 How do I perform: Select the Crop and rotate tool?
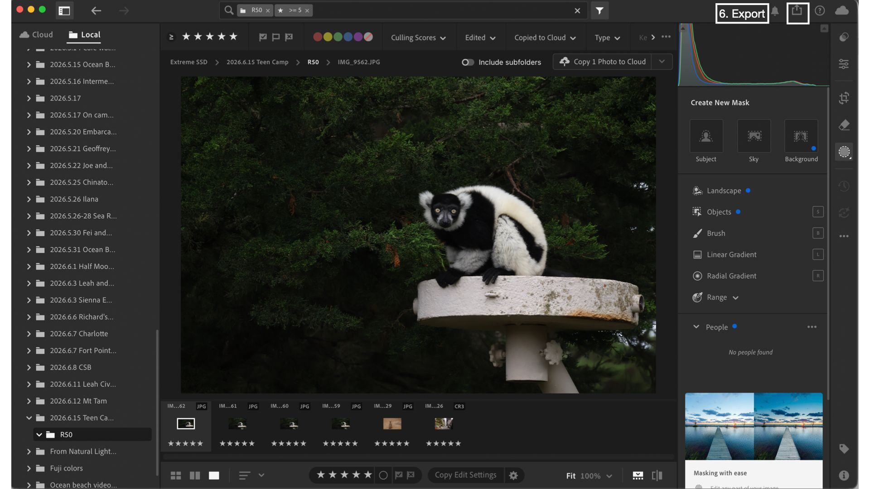[844, 98]
